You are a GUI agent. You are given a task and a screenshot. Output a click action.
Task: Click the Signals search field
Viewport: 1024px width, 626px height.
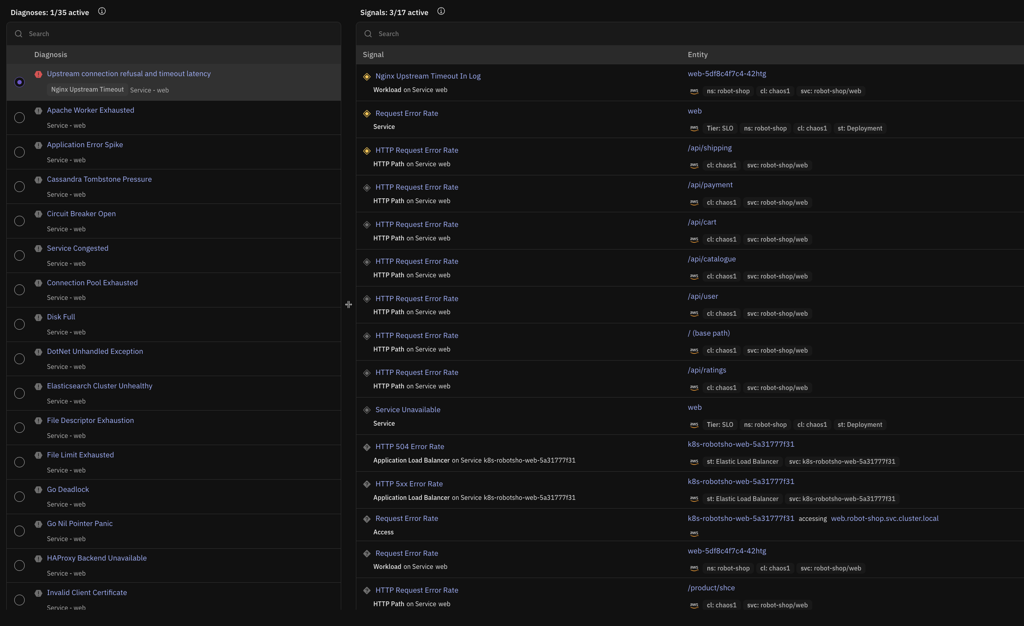[x=690, y=34]
